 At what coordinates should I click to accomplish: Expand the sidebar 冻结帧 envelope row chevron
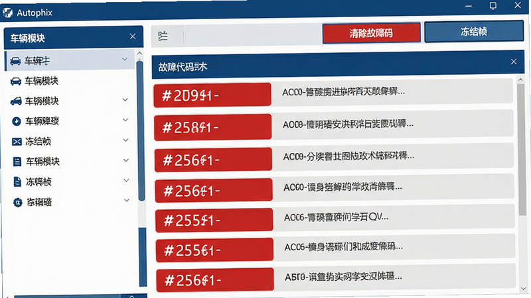tap(125, 140)
